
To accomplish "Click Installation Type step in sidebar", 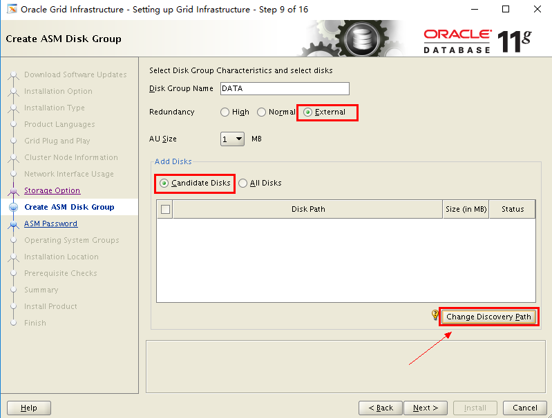I will pos(54,108).
